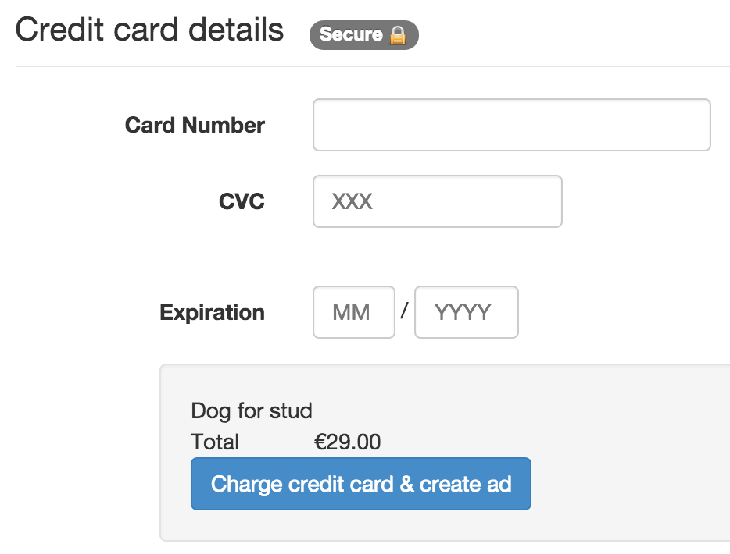Click the Expiration field label
The height and width of the screenshot is (554, 730).
[212, 312]
